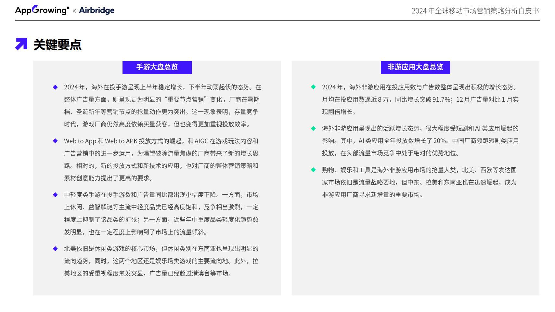
Task: Click the line starting 时代，游戏厂商仍然高度依赖
Action: tap(158, 124)
